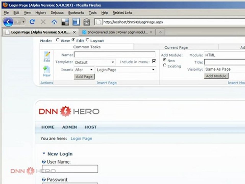Click the Stop loading X icon

point(43,22)
